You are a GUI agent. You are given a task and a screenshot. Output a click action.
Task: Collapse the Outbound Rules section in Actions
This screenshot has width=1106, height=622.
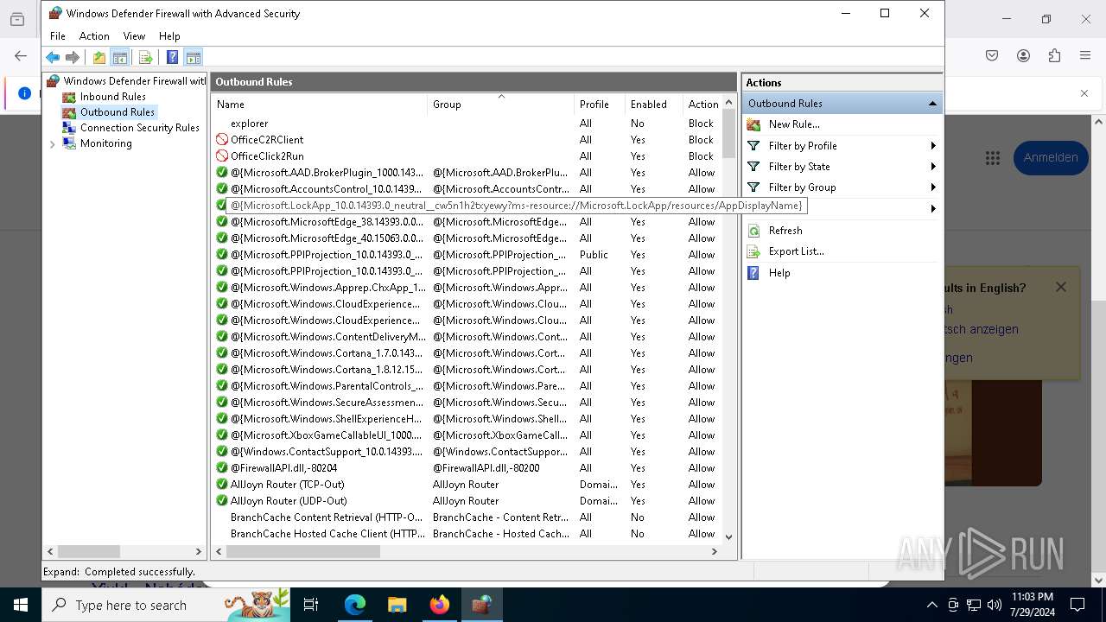[x=932, y=104]
